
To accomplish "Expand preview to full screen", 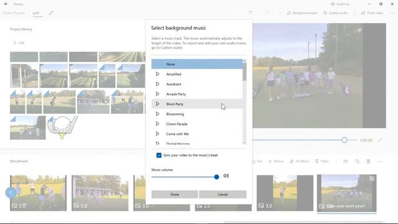I will (380, 140).
